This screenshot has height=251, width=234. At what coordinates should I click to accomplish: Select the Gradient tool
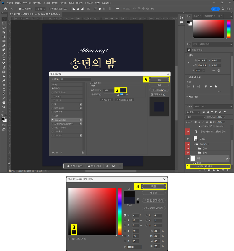[4, 72]
